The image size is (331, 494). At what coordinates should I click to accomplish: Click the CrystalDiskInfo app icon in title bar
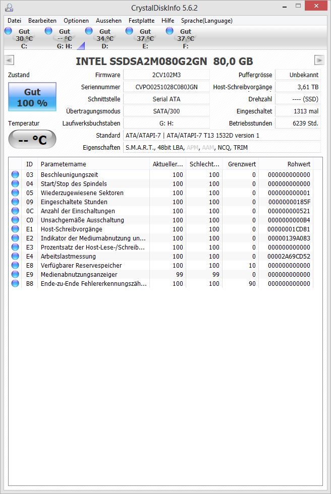pyautogui.click(x=9, y=7)
